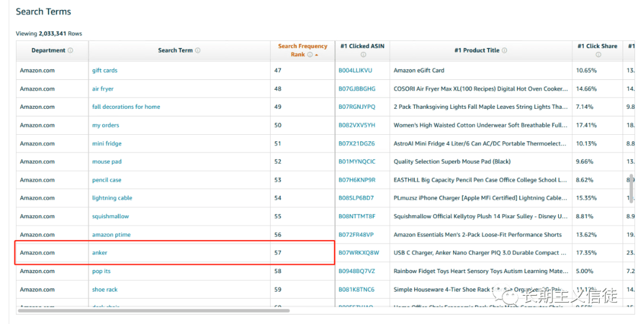This screenshot has height=324, width=638.
Task: Open ASIN B07GJBBGHG link
Action: point(357,89)
